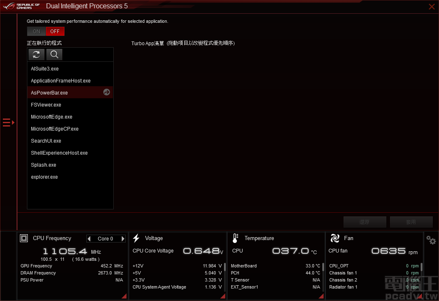The image size is (439, 301).
Task: Refresh the running programs list
Action: click(37, 54)
